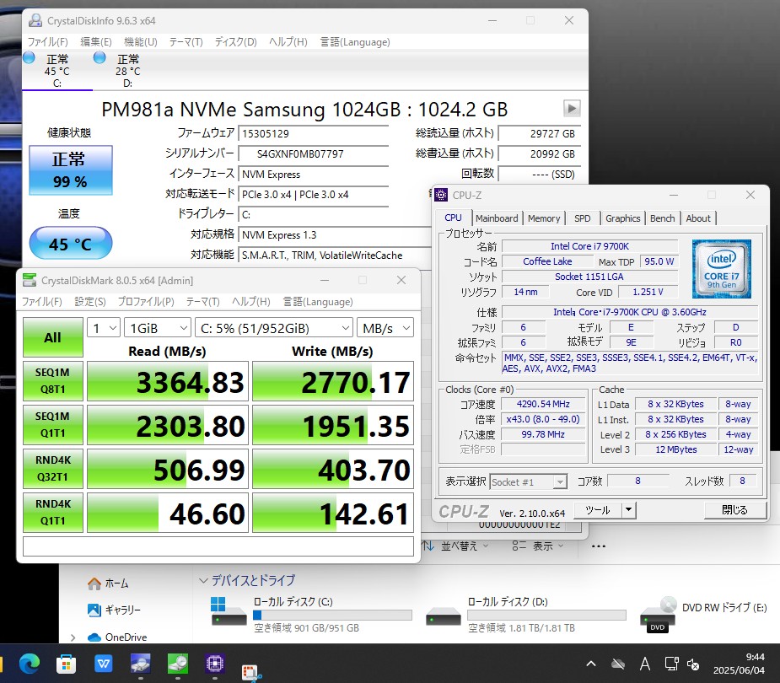Select drive C: status icon in CrystalDiskInfo
Image resolution: width=780 pixels, height=683 pixels.
(29, 57)
